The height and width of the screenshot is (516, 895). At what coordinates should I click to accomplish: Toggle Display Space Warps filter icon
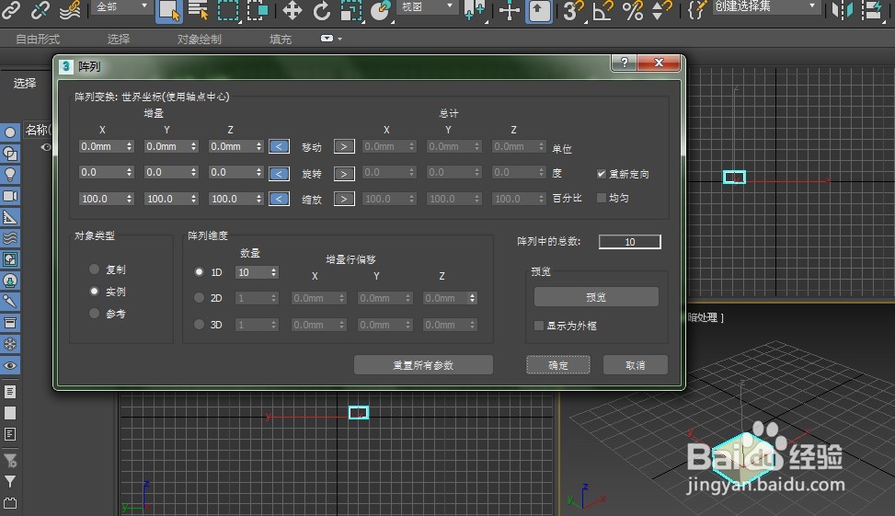[10, 238]
